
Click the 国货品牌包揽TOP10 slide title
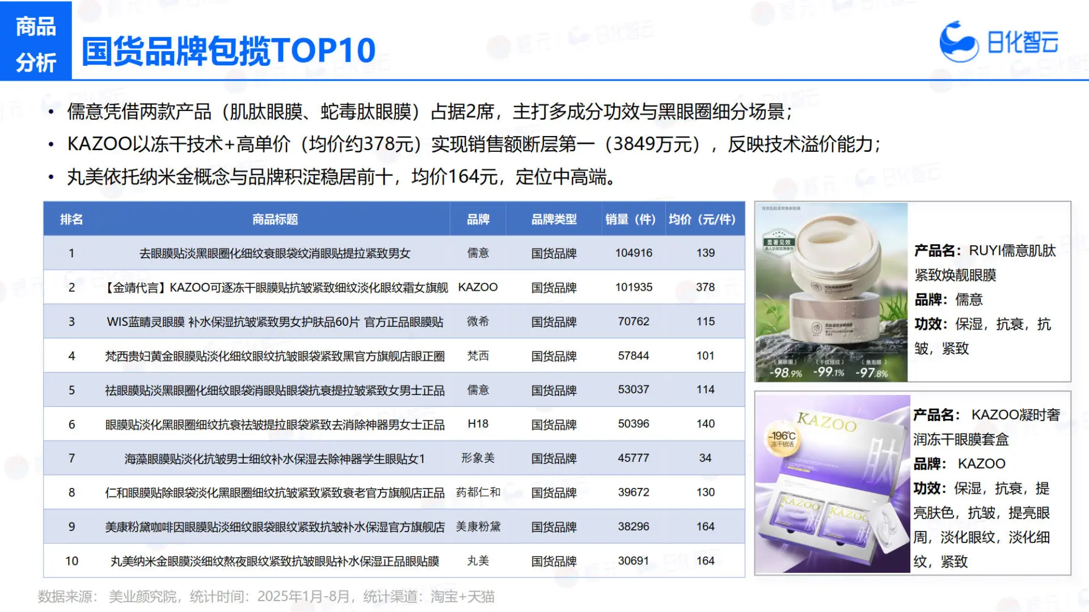(x=229, y=50)
